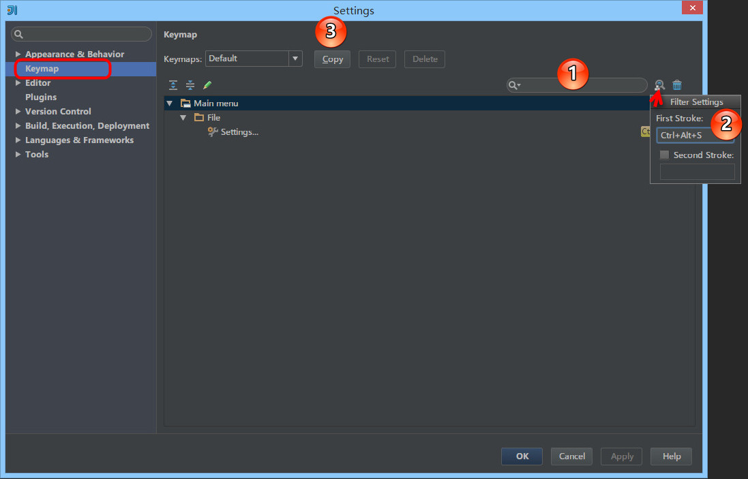This screenshot has height=479, width=748.
Task: Click the Copy button next to Keymaps
Action: pyautogui.click(x=332, y=59)
